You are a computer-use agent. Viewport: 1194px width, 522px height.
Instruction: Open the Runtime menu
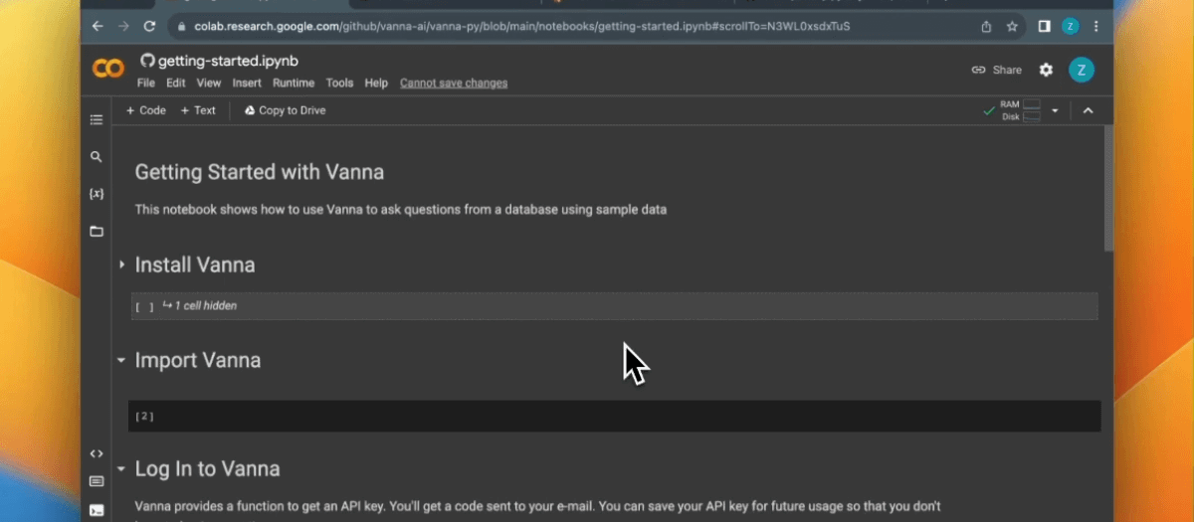[x=294, y=84]
